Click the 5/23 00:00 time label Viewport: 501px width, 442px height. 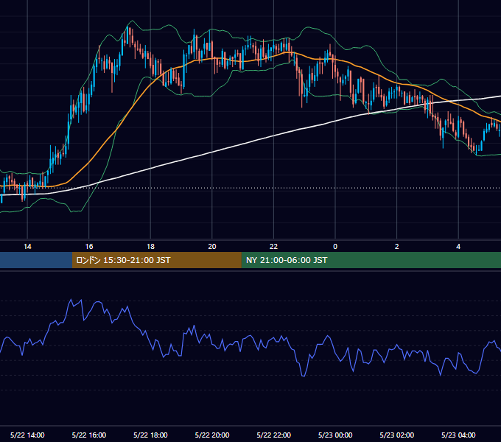tap(335, 435)
